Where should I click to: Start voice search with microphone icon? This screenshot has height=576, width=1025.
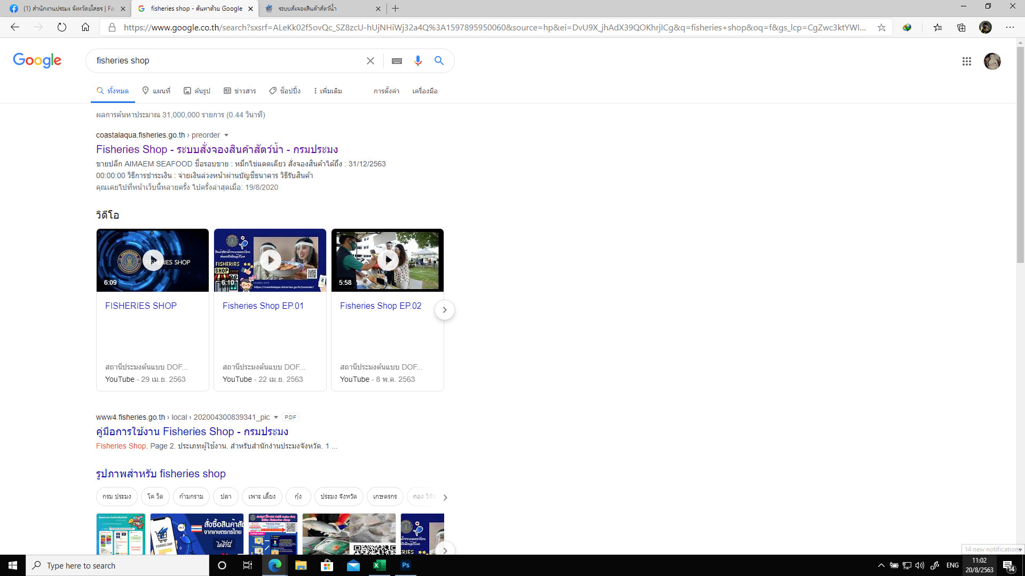(x=418, y=61)
